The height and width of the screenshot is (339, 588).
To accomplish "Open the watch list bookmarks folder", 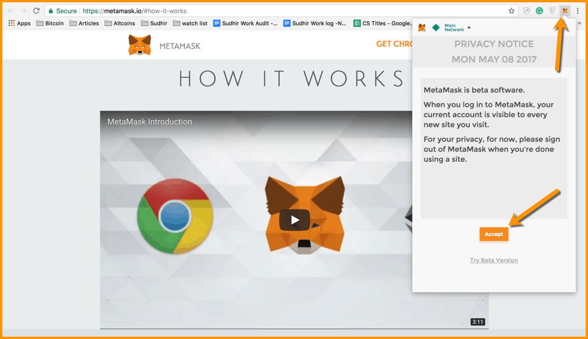I will click(190, 23).
